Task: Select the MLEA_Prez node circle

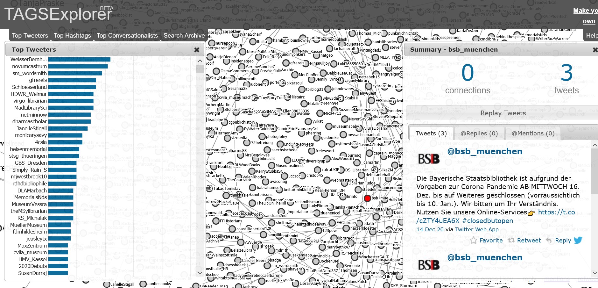Action: (x=375, y=57)
